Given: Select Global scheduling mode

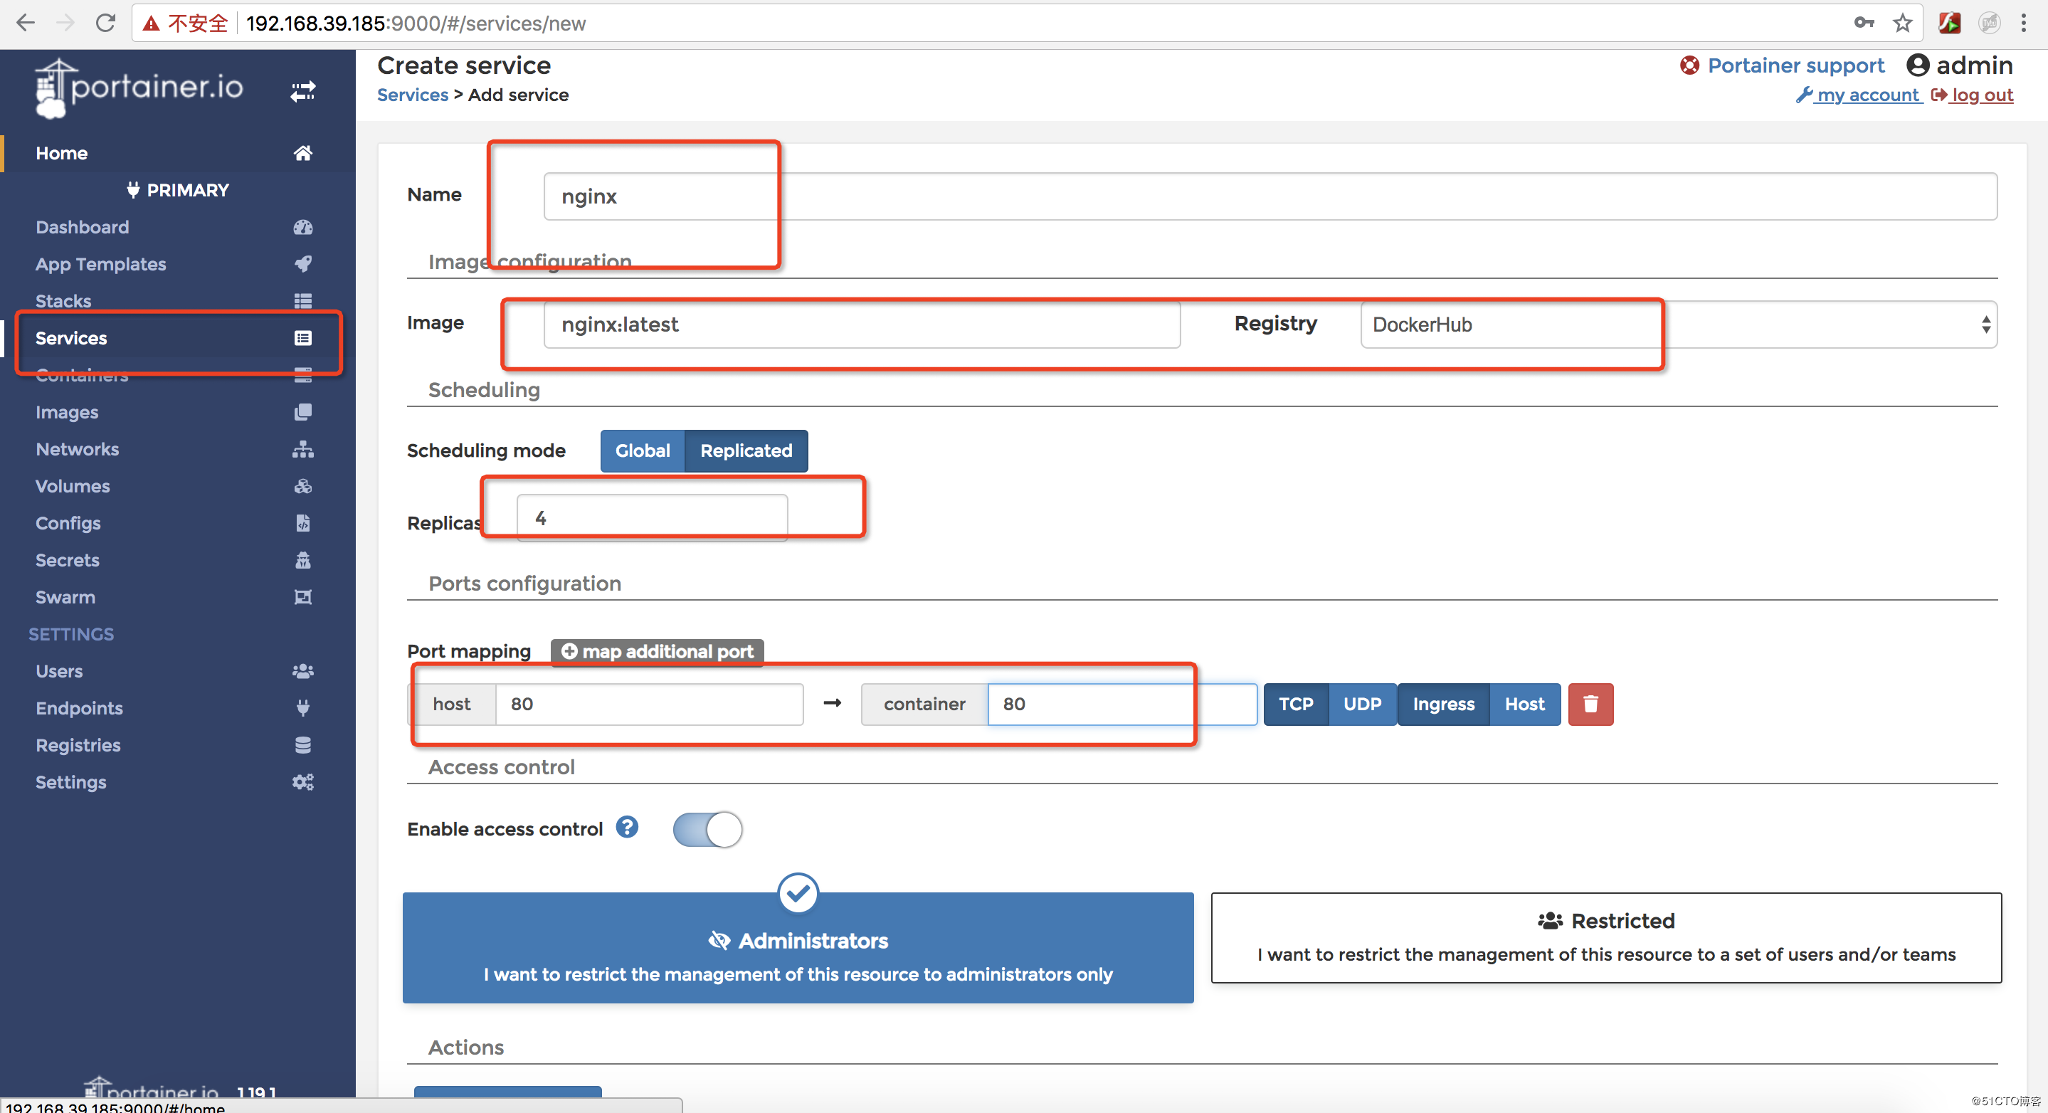Looking at the screenshot, I should coord(642,450).
